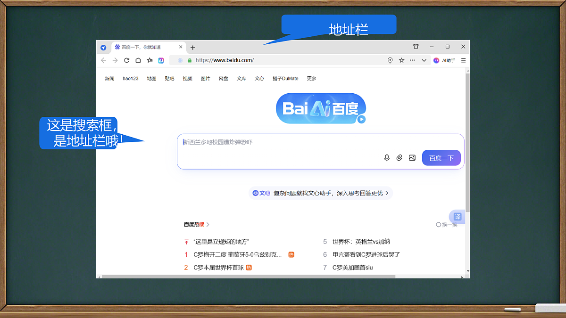Open hot search "这里是立规矩的地方"

click(x=221, y=242)
